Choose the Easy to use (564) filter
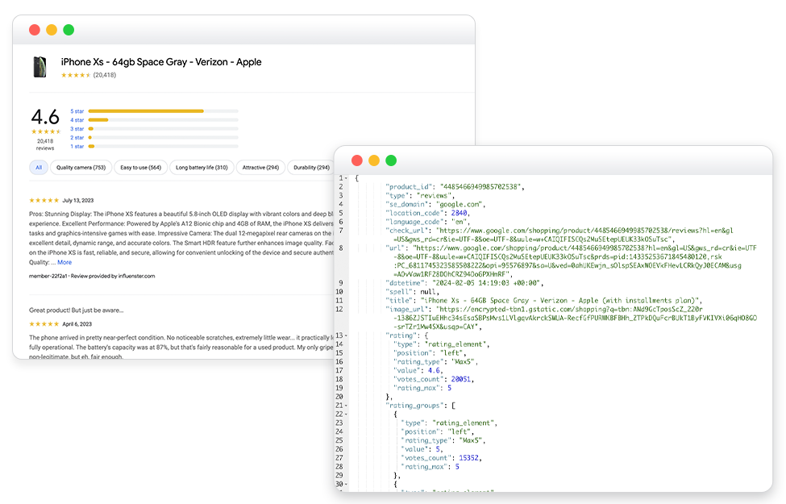 141,168
